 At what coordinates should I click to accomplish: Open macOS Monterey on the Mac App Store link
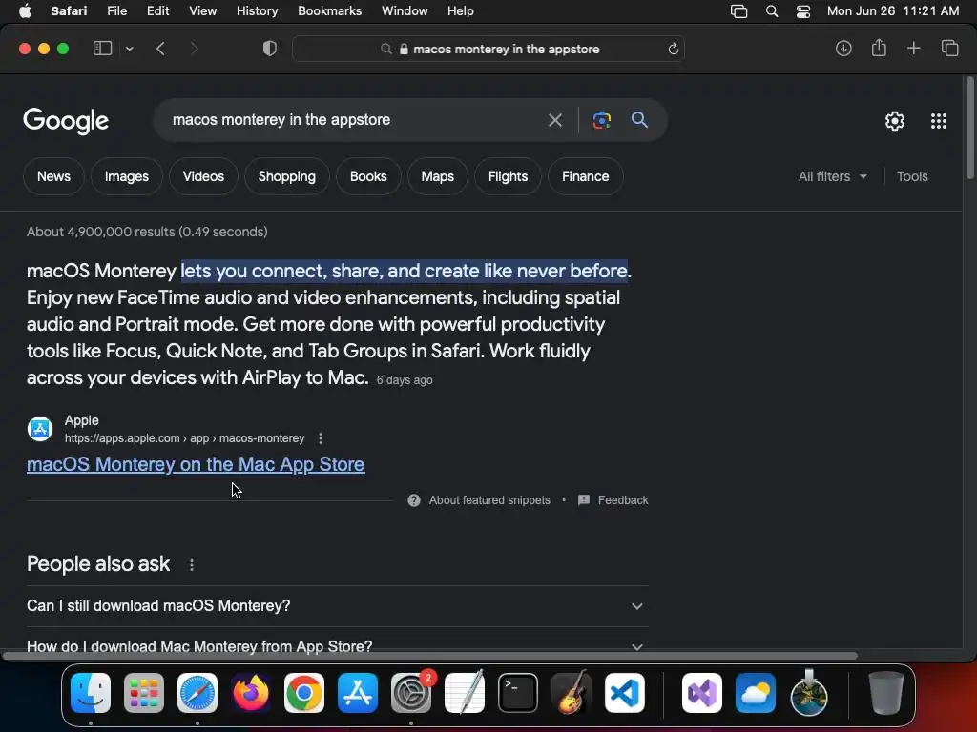click(196, 464)
